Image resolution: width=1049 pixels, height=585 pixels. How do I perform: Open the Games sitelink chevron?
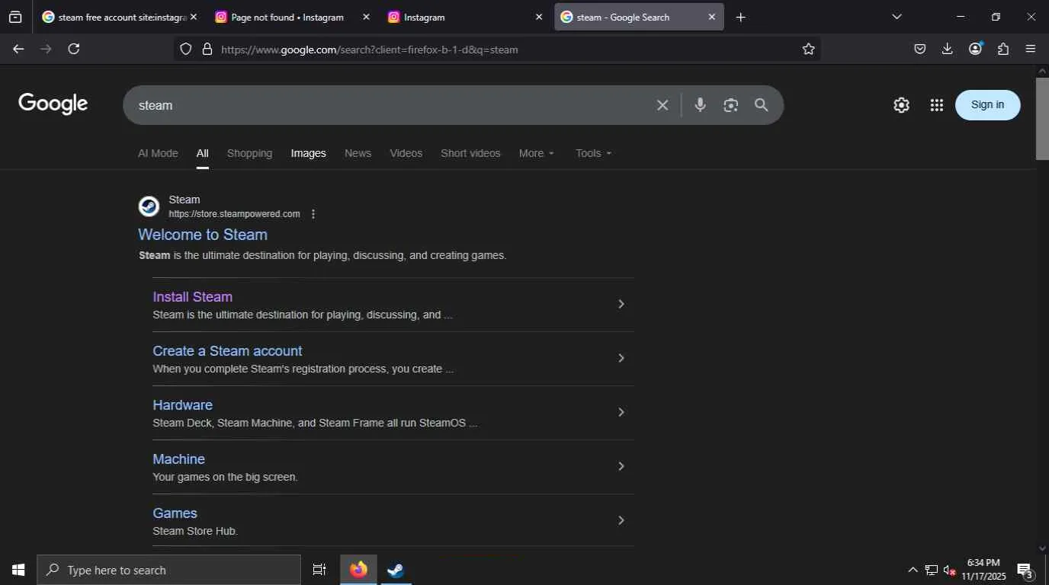[621, 520]
